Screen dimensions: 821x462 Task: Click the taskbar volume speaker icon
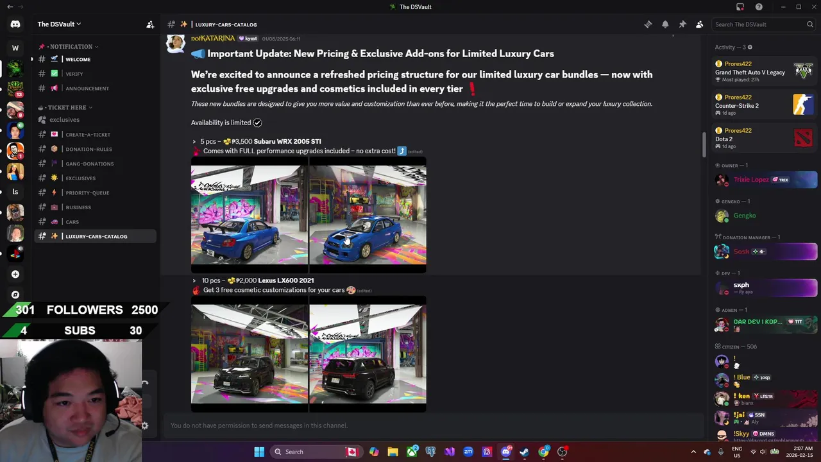(x=763, y=452)
